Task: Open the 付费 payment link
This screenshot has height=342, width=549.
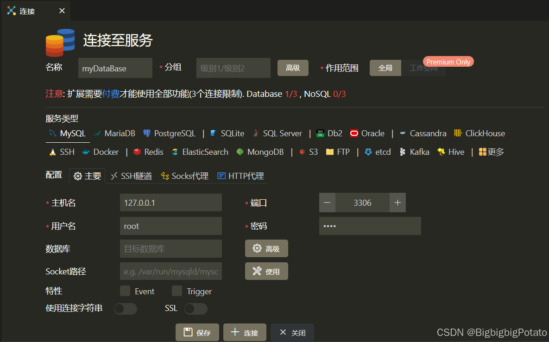Action: pyautogui.click(x=111, y=94)
